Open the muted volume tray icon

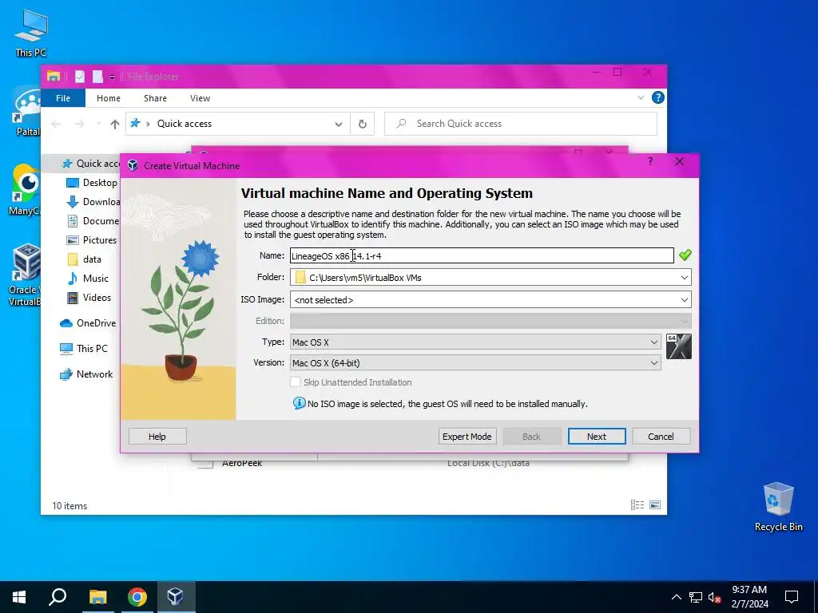point(714,597)
